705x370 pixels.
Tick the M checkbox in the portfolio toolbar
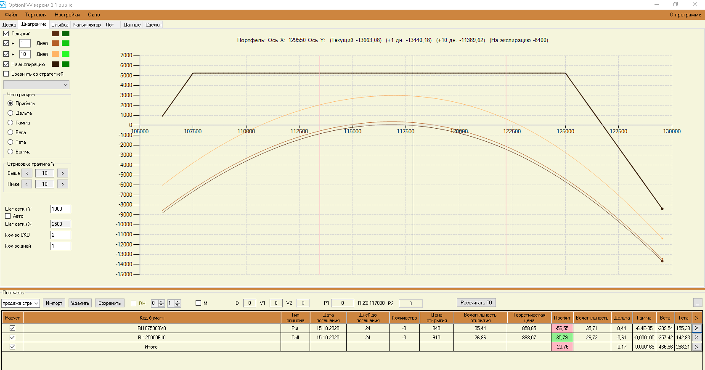pyautogui.click(x=199, y=303)
